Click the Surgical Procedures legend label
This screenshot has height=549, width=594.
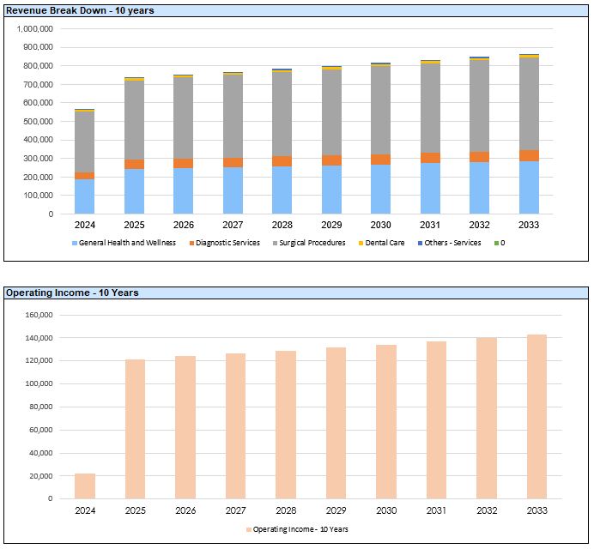(312, 243)
